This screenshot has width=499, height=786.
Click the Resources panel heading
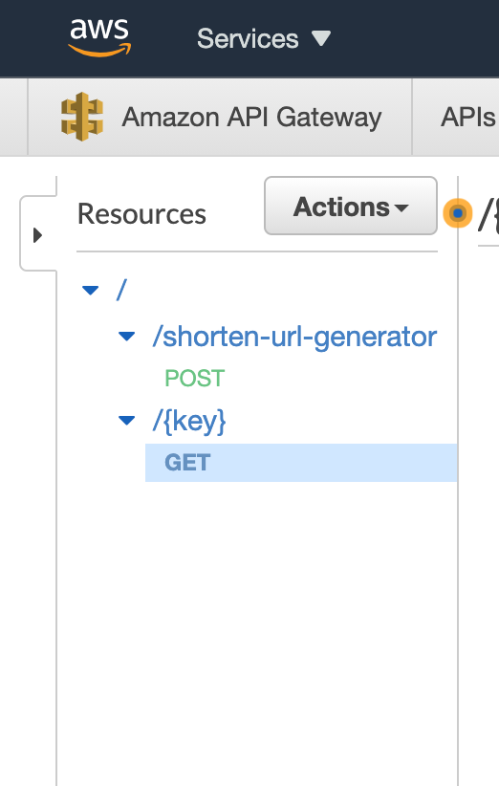[141, 214]
